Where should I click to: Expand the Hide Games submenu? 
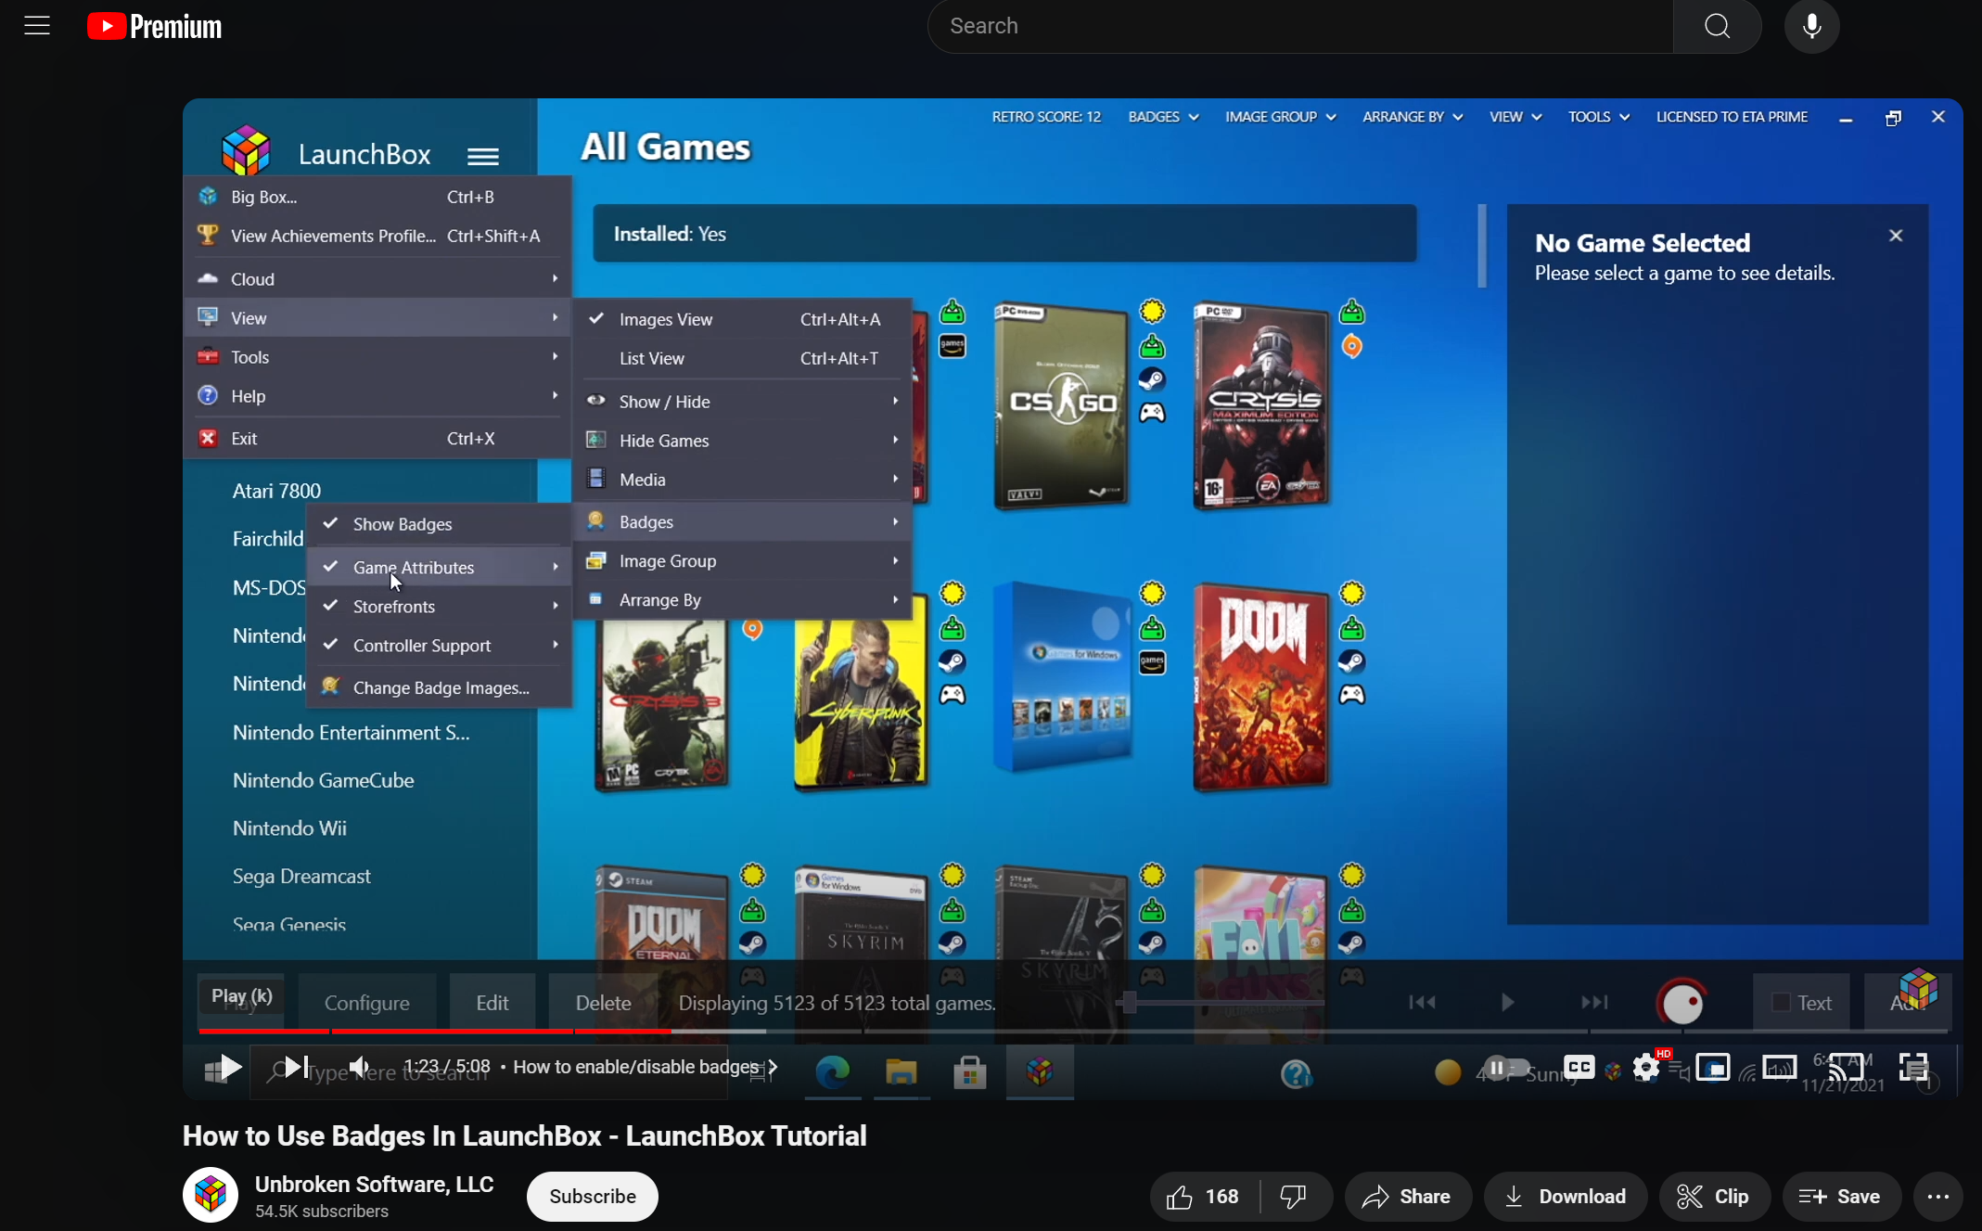point(742,441)
